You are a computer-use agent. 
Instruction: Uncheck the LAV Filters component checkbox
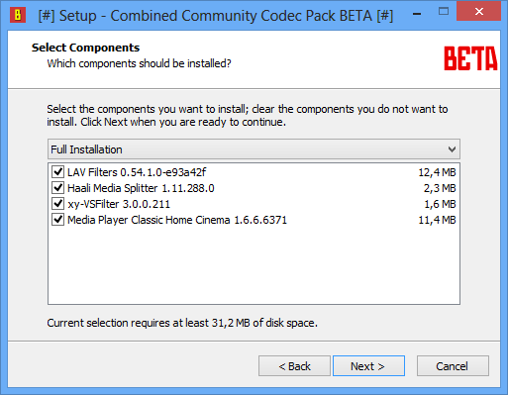[x=58, y=172]
